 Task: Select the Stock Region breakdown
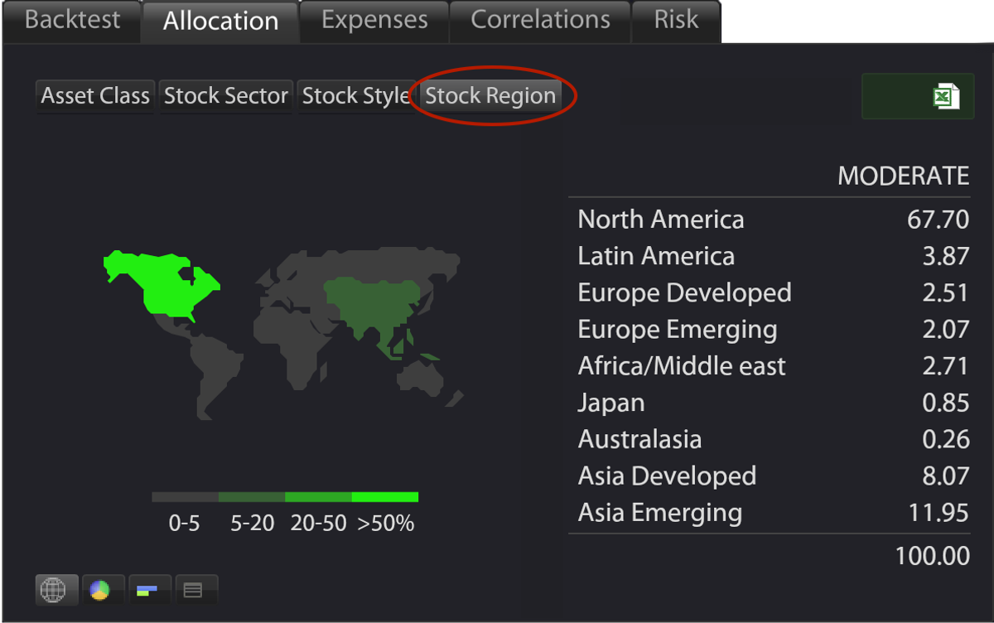click(490, 96)
